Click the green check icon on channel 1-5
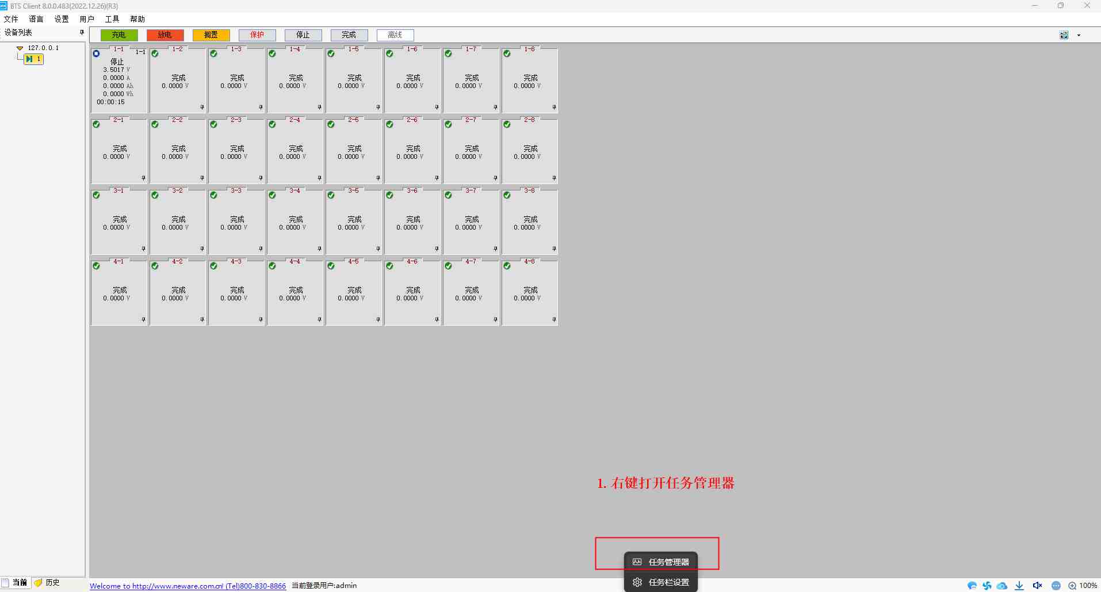Image resolution: width=1101 pixels, height=592 pixels. (331, 54)
